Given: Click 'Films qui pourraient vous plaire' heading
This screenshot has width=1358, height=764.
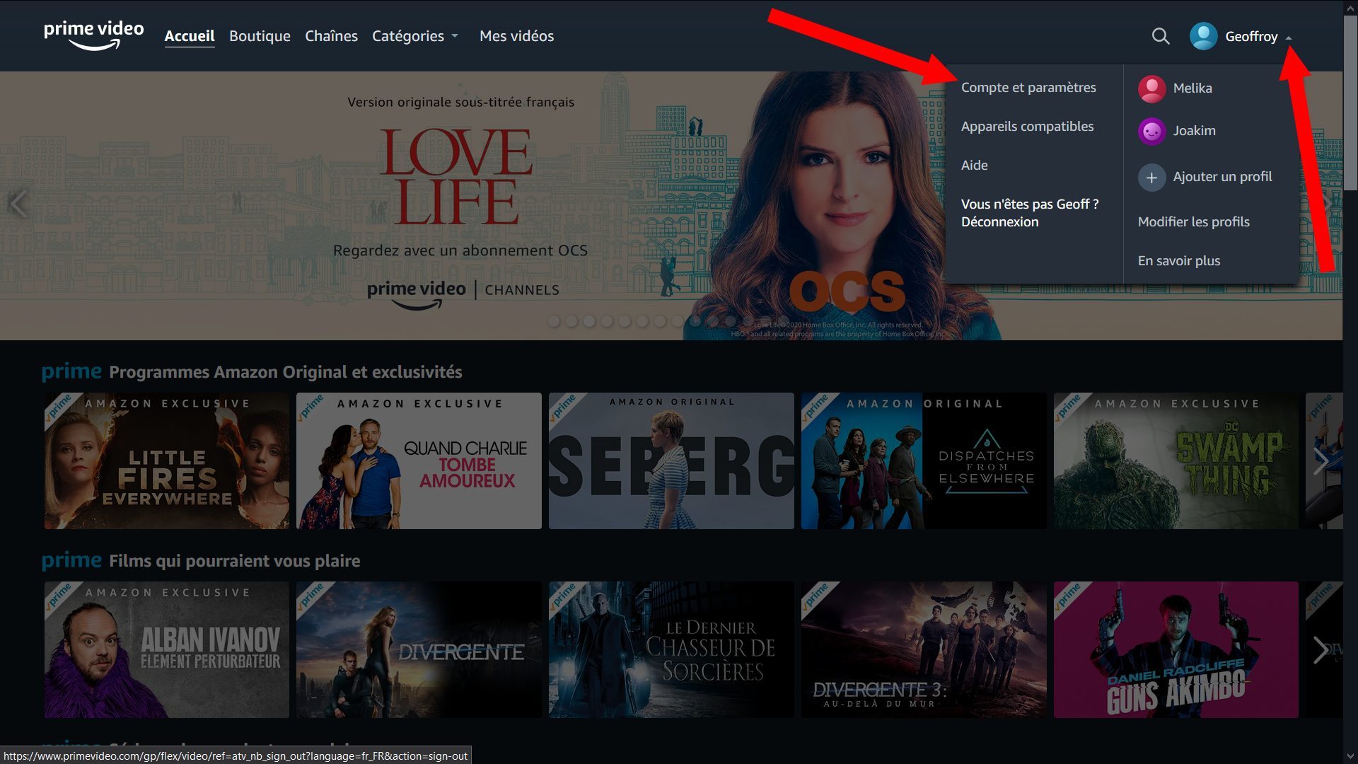Looking at the screenshot, I should pos(234,561).
